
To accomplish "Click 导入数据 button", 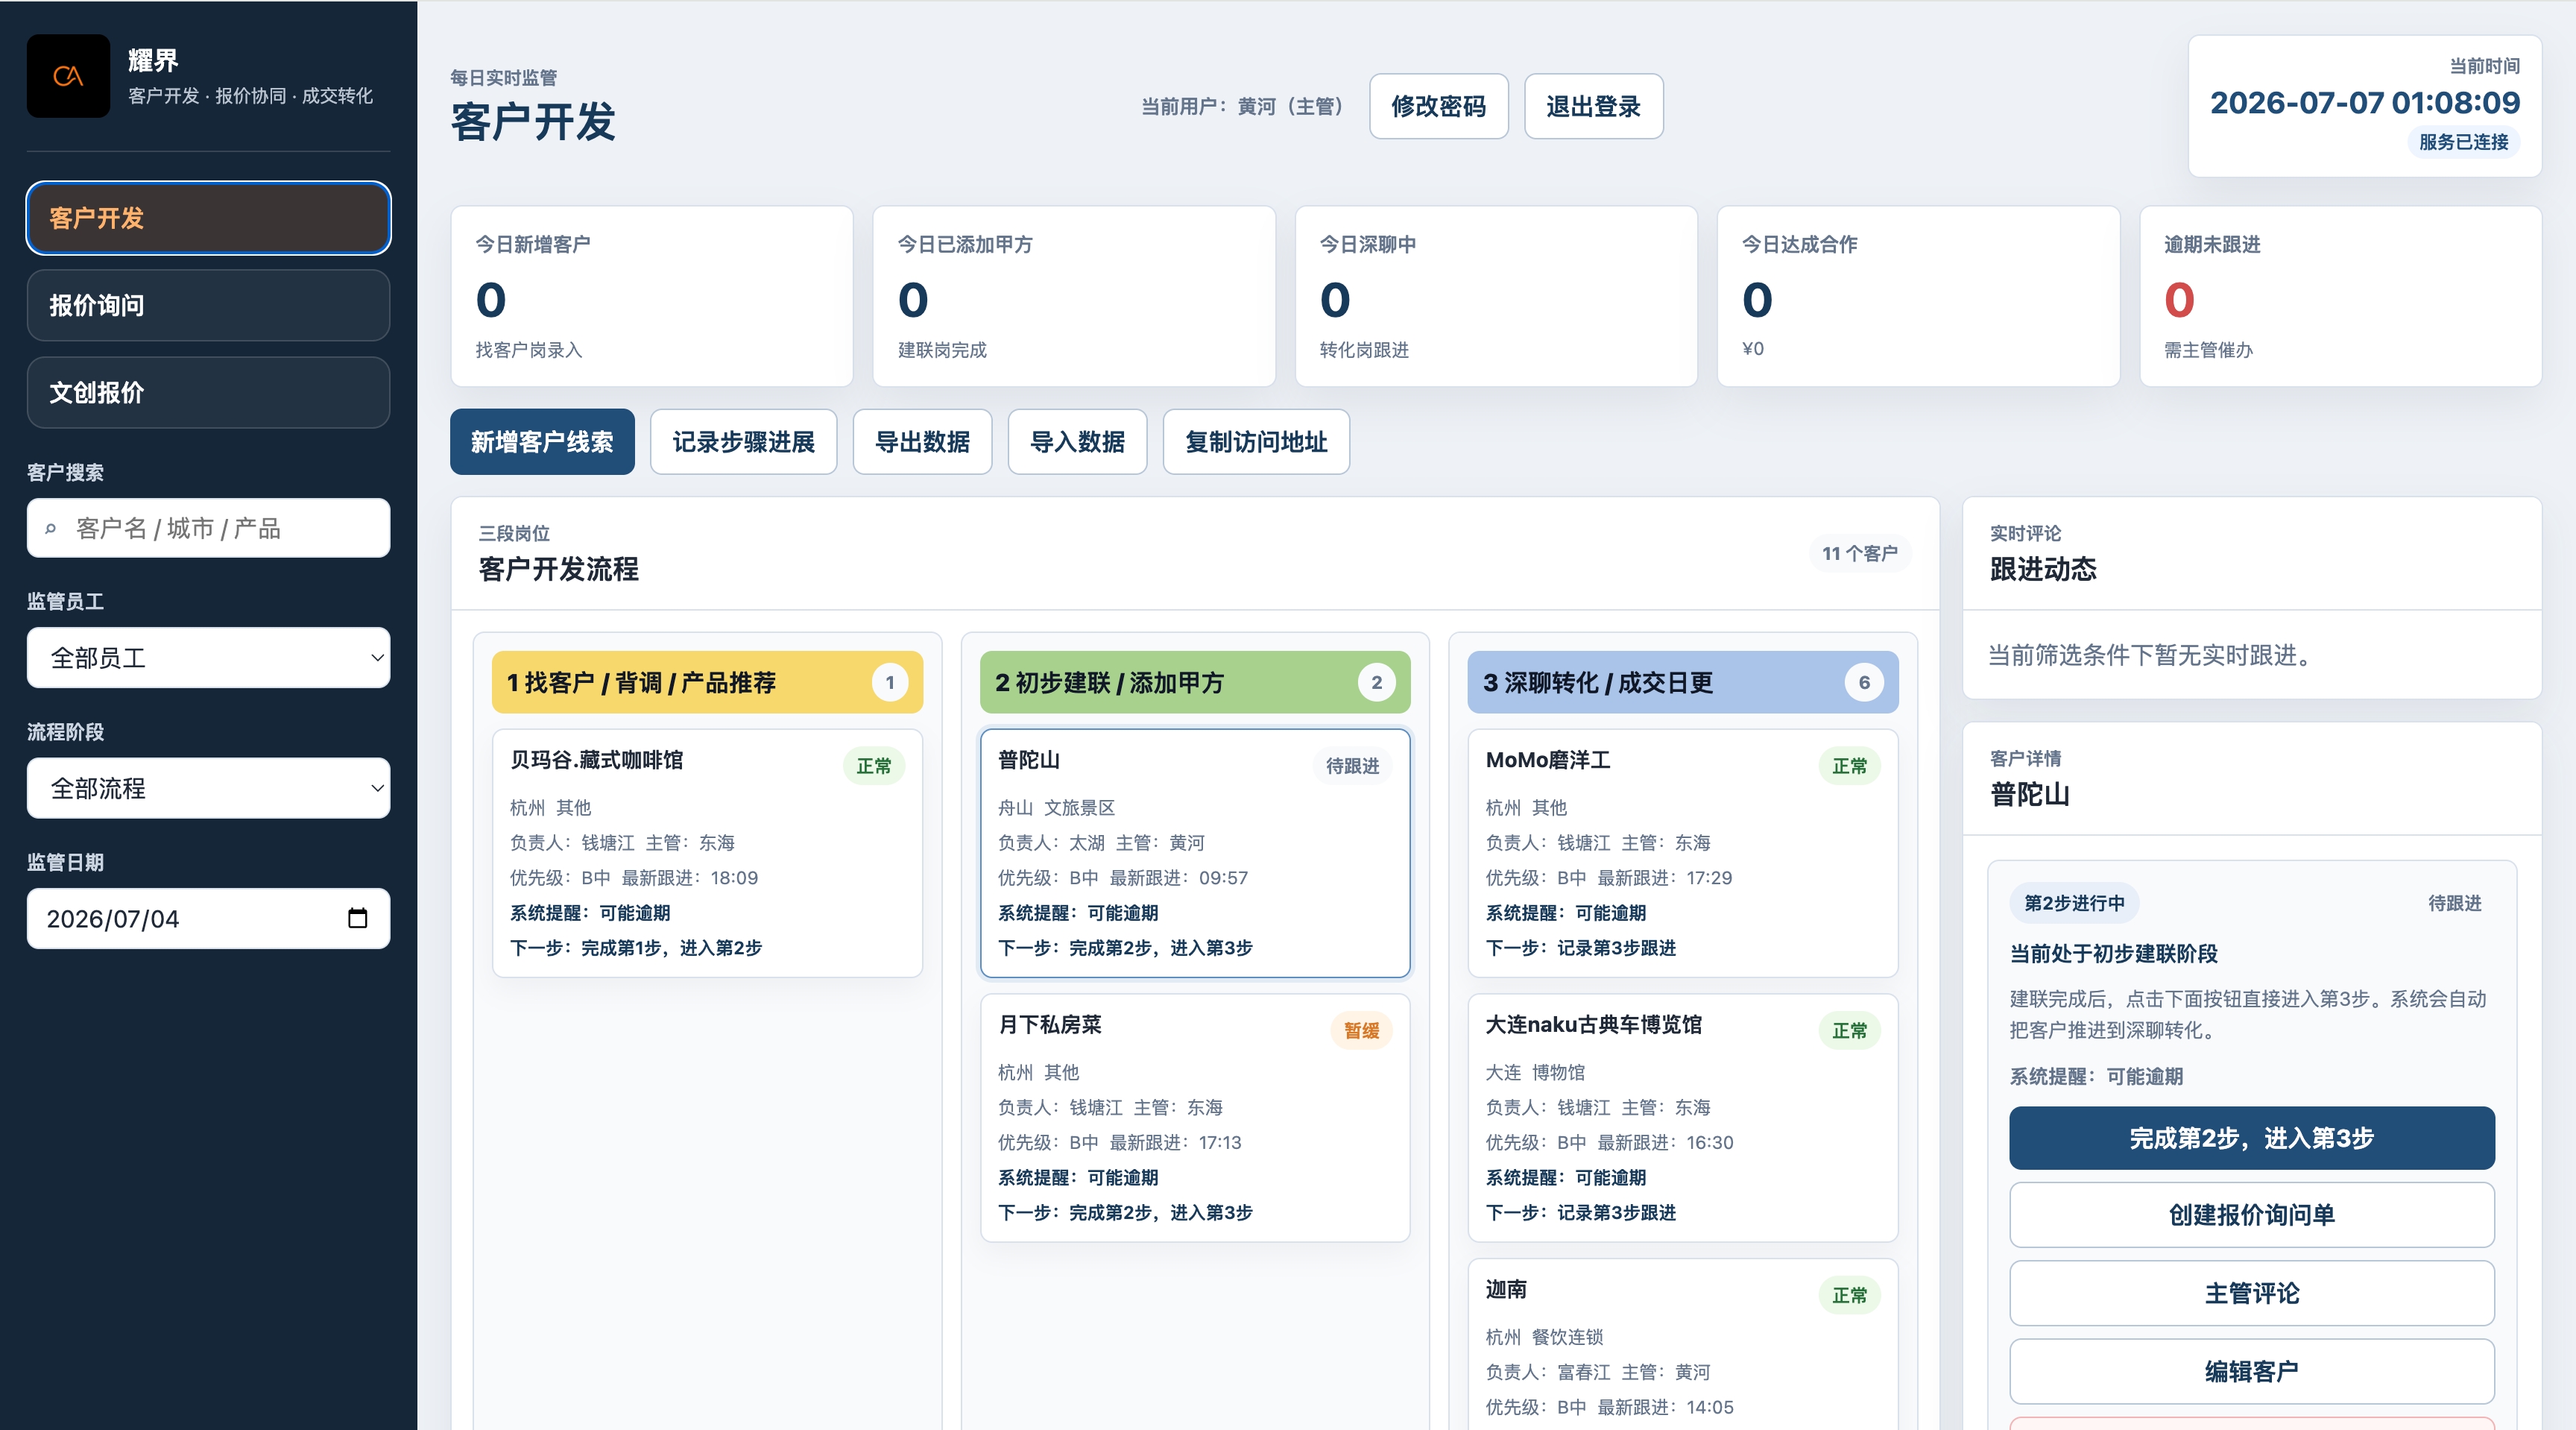I will (x=1077, y=441).
